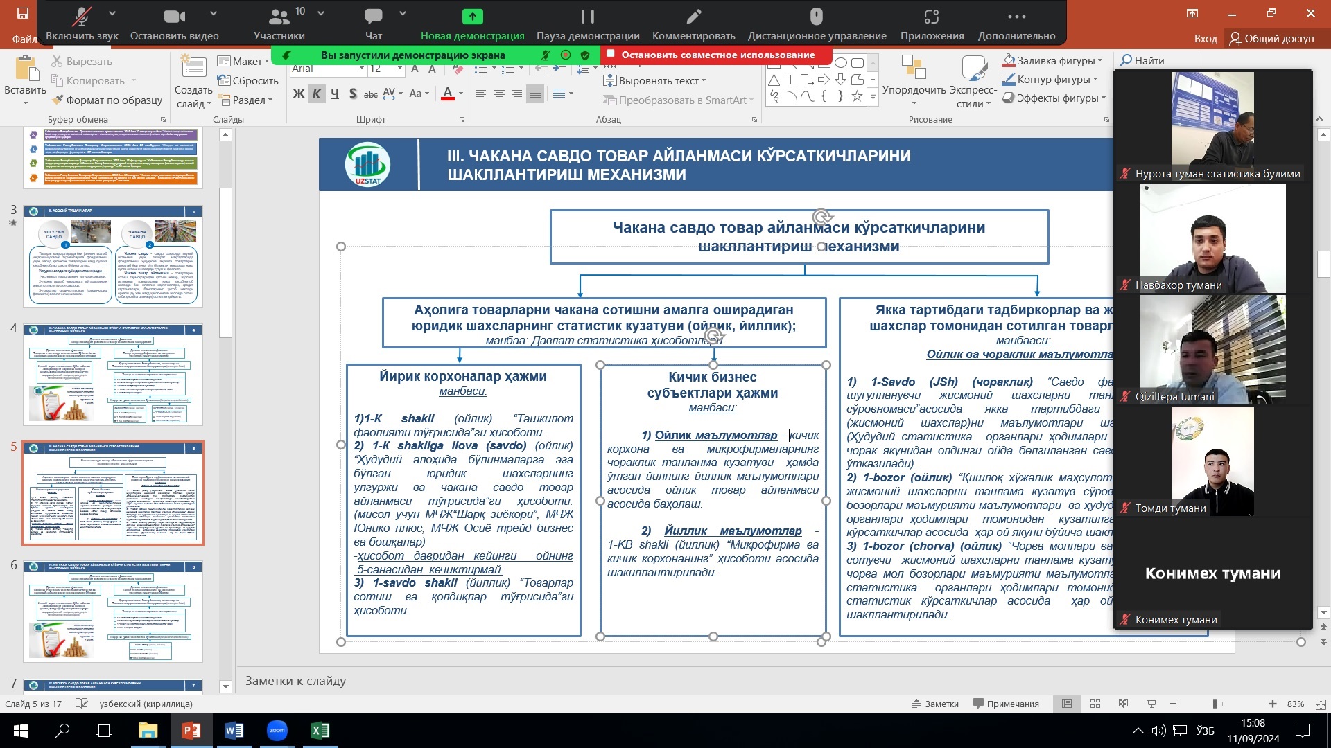Align text left

pyautogui.click(x=480, y=93)
